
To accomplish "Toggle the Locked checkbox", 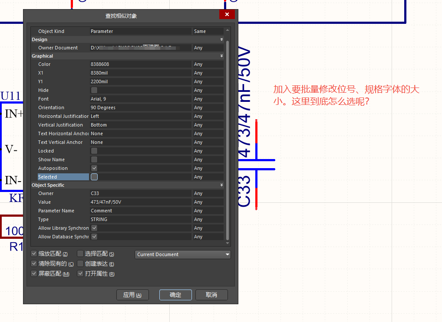I will coord(94,151).
